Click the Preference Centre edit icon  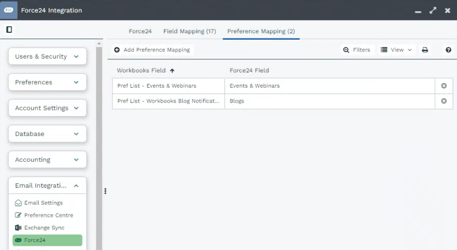[x=18, y=215]
